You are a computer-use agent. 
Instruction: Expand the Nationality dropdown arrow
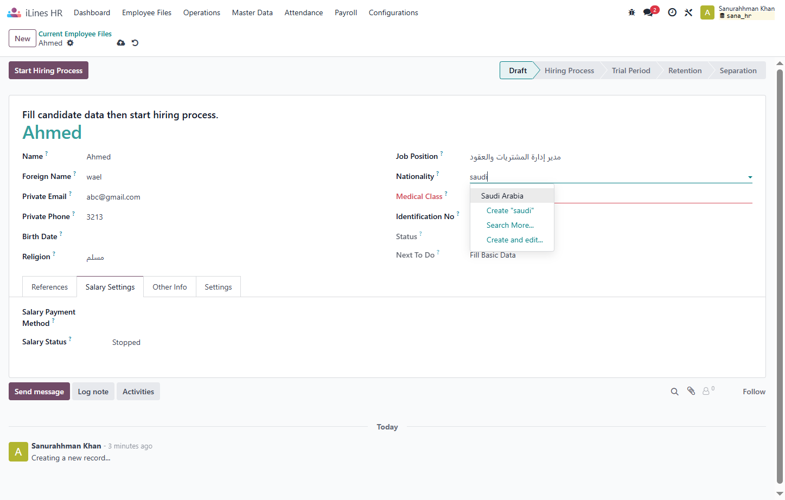click(750, 177)
